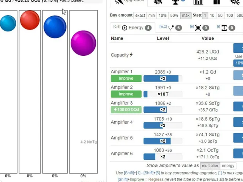Click Improve button for Amplifier 2
243x182 pixels.
126,94
